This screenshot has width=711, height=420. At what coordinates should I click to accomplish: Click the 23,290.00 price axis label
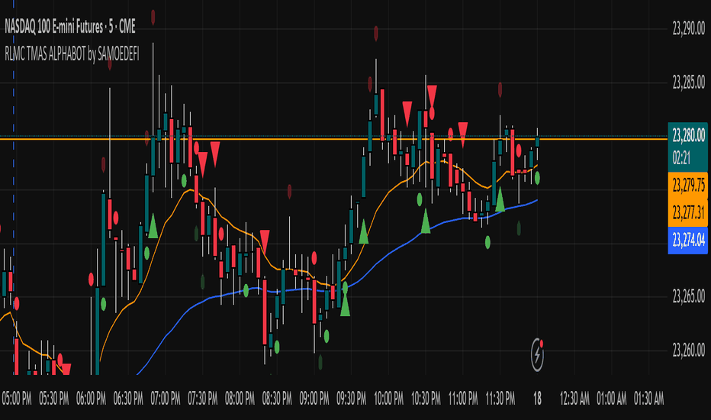point(688,29)
